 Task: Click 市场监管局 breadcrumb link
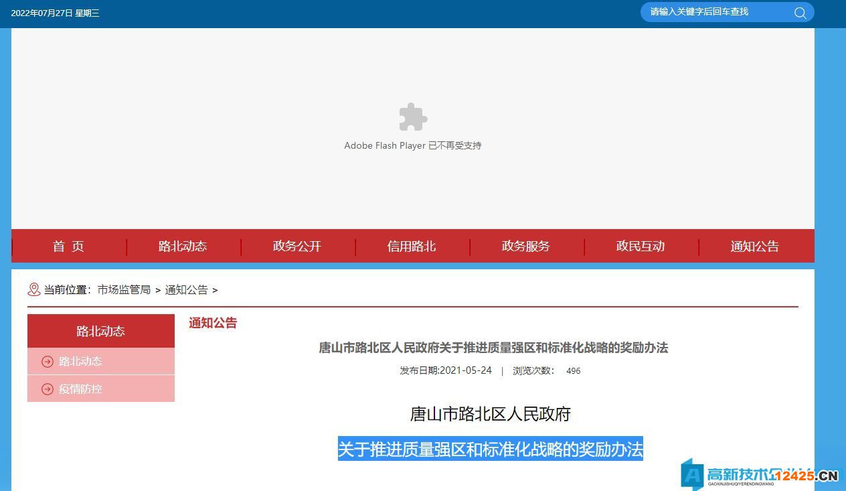tap(124, 290)
